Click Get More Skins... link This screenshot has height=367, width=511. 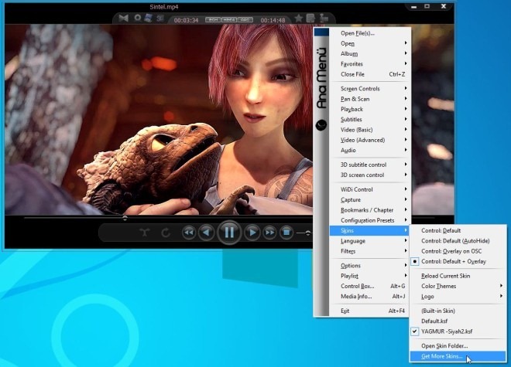pyautogui.click(x=442, y=356)
